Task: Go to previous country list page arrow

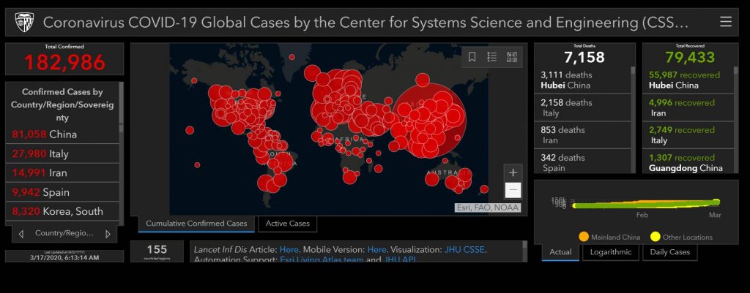Action: (x=21, y=234)
